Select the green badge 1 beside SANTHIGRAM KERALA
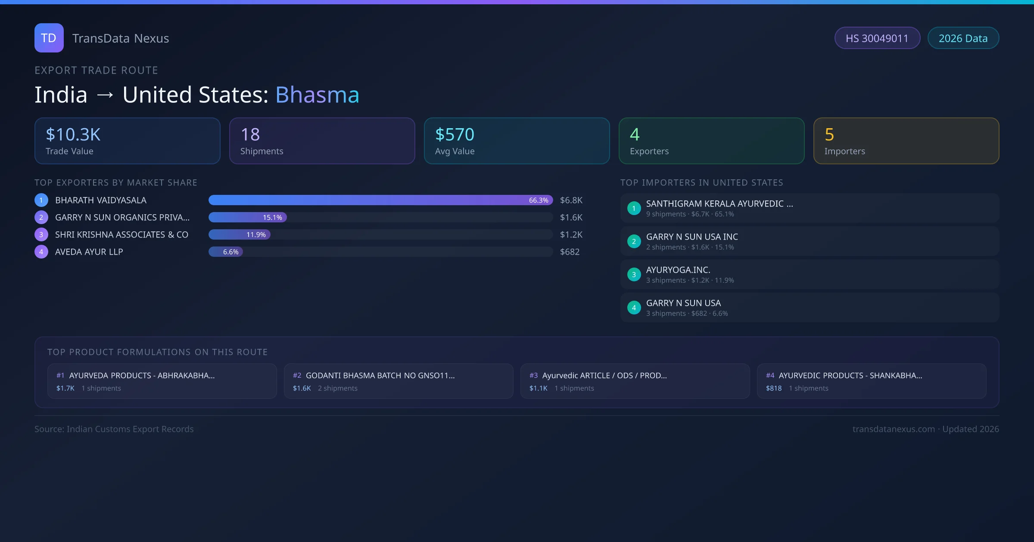The height and width of the screenshot is (542, 1034). click(634, 208)
